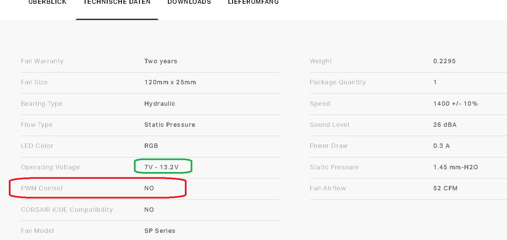This screenshot has width=507, height=240.
Task: Click the Static Pressure flow type value
Action: (170, 125)
